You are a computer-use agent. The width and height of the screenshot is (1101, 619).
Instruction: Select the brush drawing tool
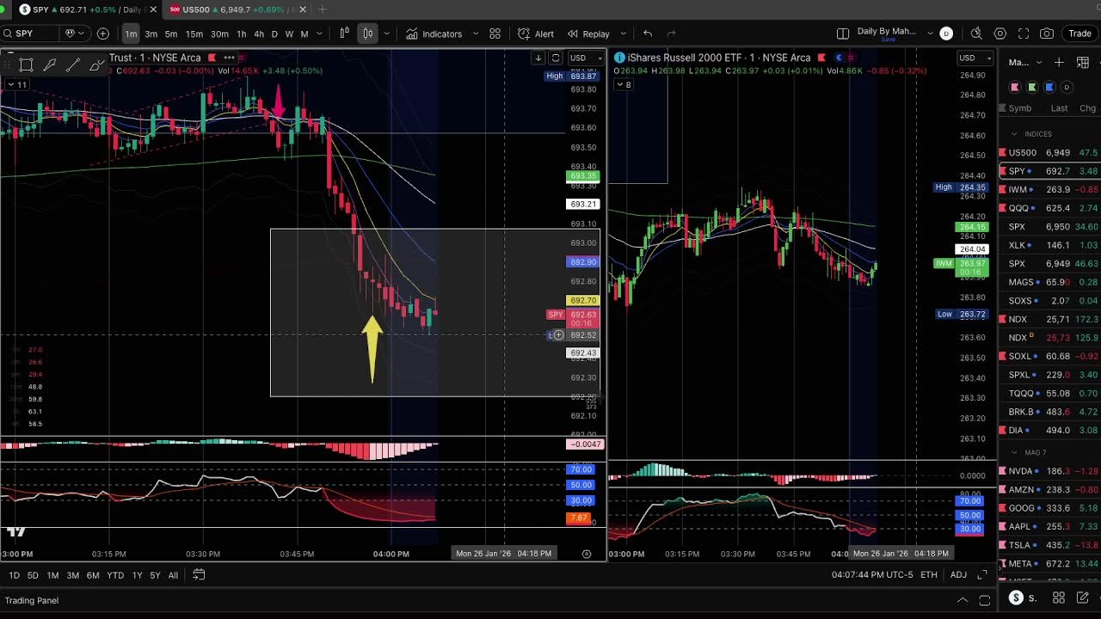tap(96, 64)
